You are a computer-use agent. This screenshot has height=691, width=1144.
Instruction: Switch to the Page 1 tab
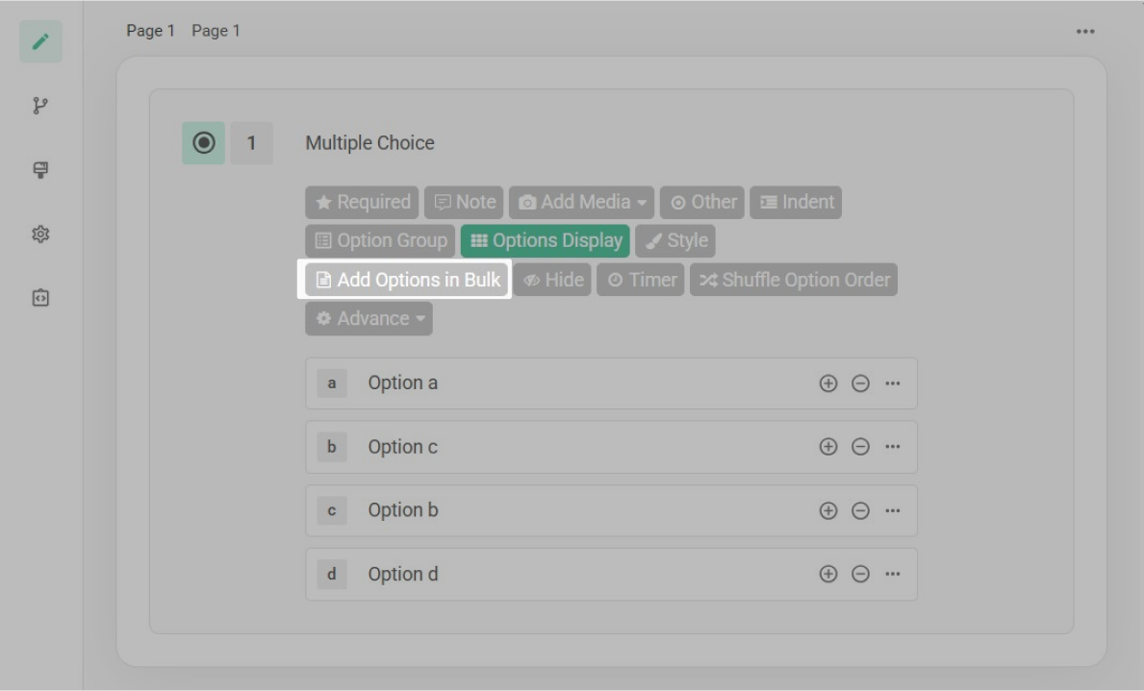click(x=150, y=30)
